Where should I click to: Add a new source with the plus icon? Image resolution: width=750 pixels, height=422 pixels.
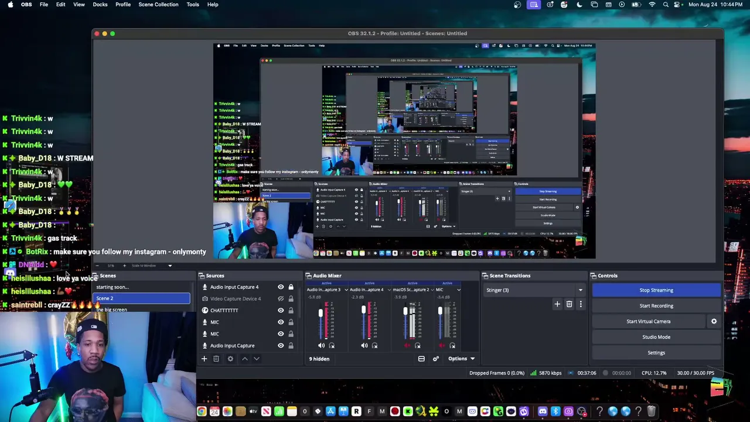click(x=204, y=359)
